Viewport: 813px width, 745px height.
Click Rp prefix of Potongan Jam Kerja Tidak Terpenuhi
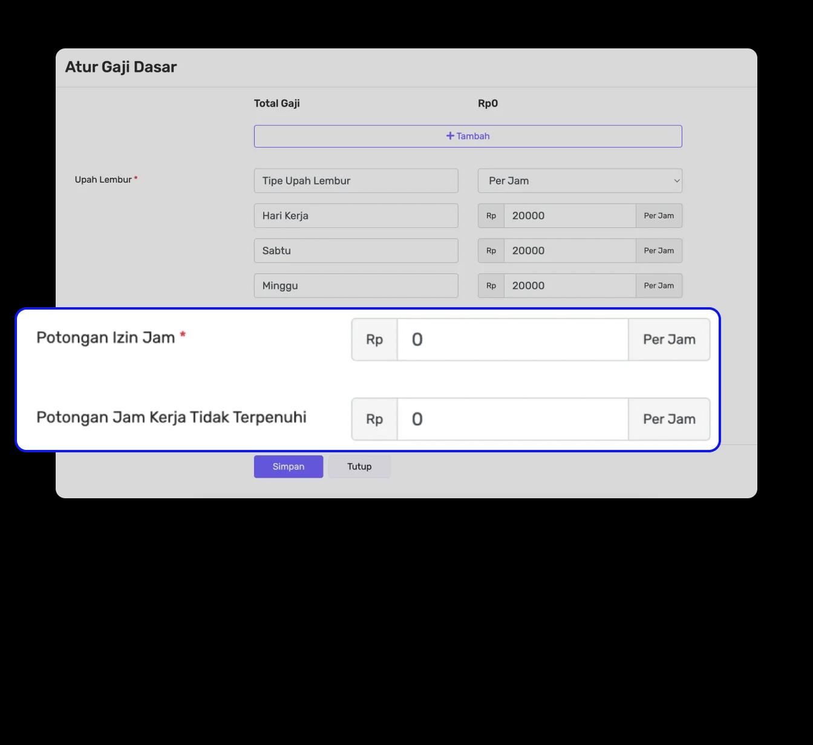[374, 419]
